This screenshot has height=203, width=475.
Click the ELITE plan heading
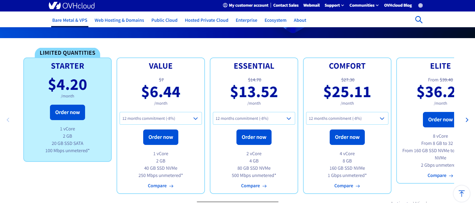(x=440, y=66)
